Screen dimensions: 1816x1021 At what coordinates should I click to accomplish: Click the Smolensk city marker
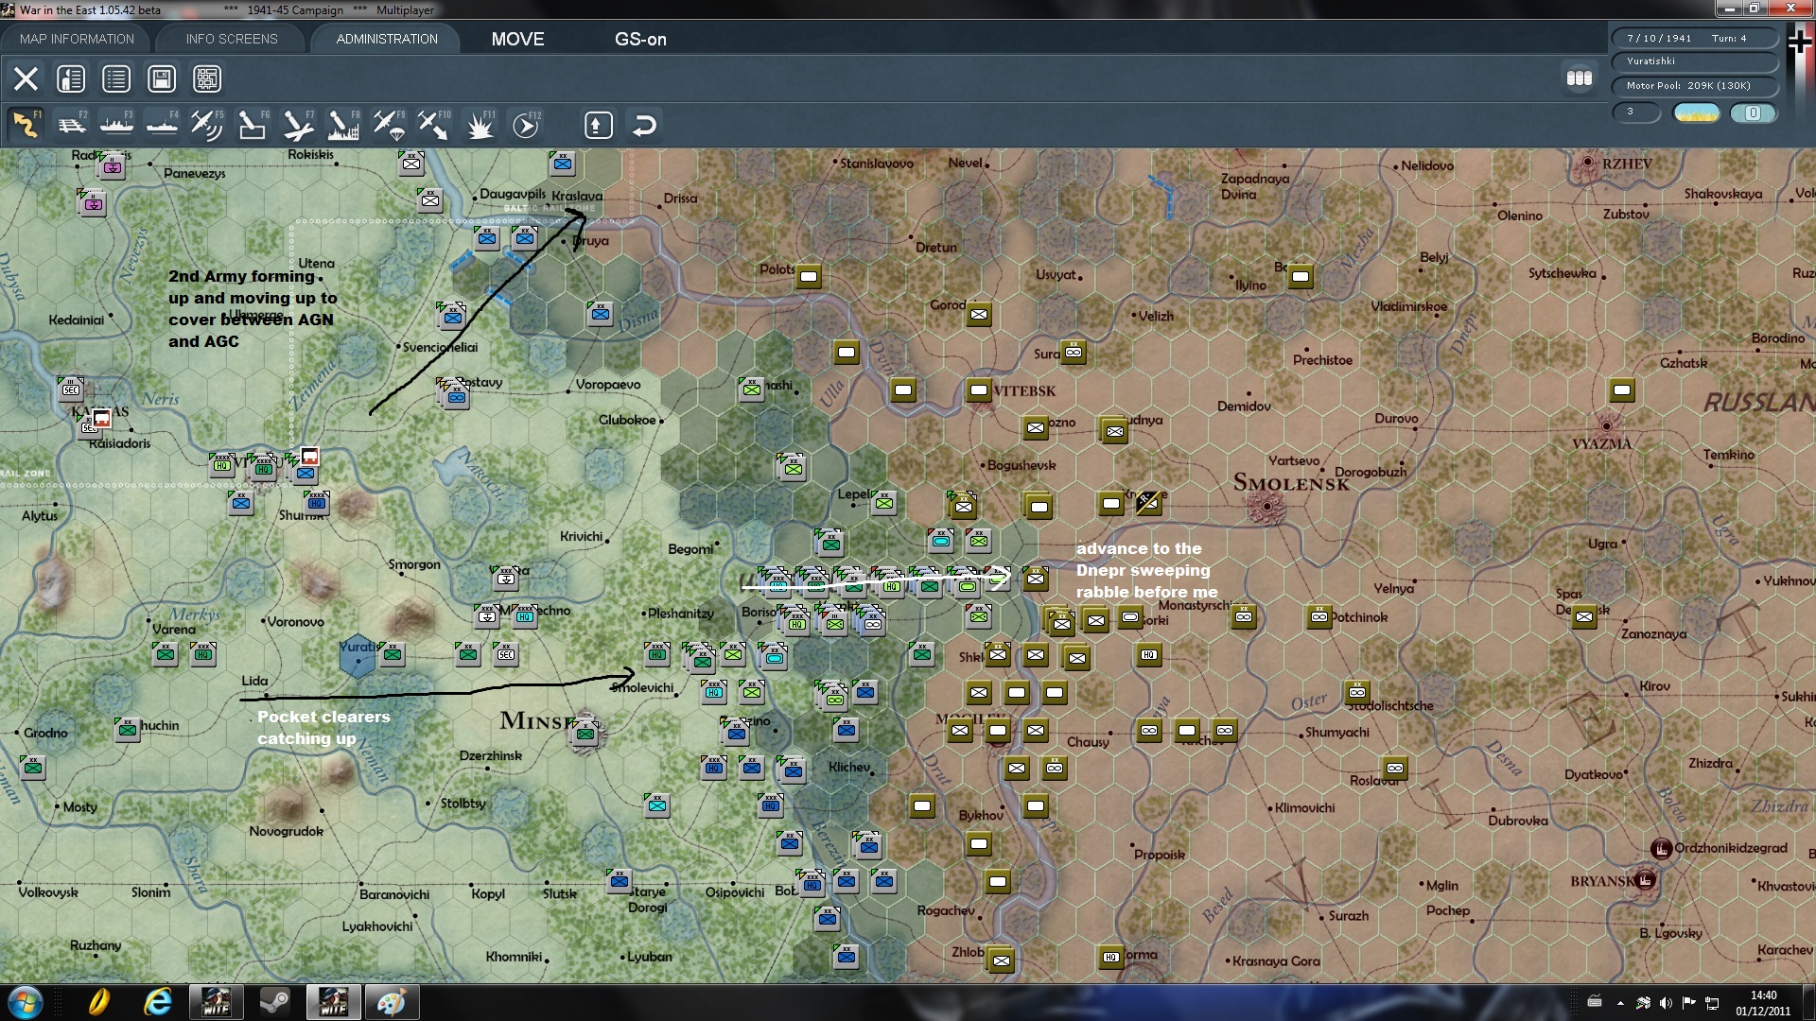[x=1266, y=507]
